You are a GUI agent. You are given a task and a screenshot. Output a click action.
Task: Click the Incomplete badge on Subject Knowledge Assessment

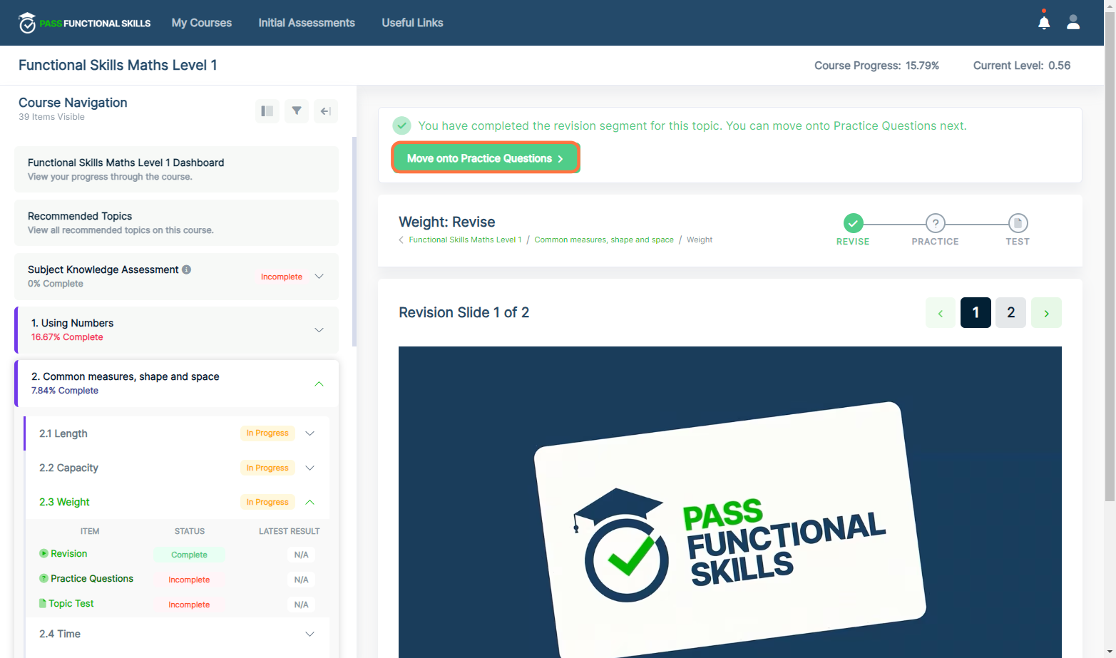pyautogui.click(x=282, y=277)
